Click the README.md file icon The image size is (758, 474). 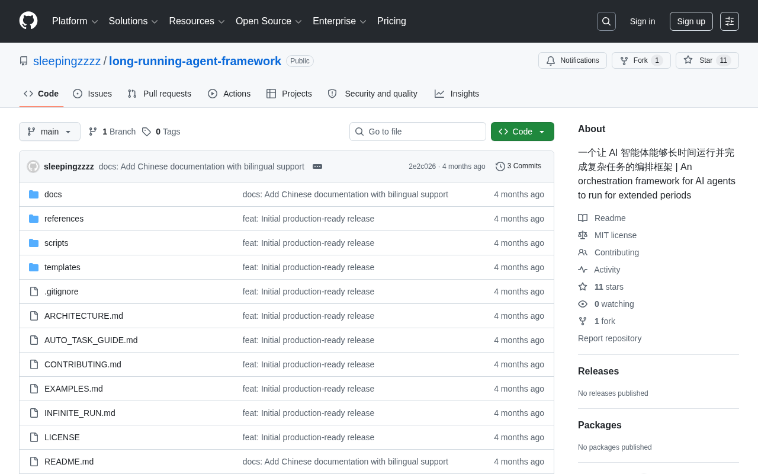click(x=34, y=462)
